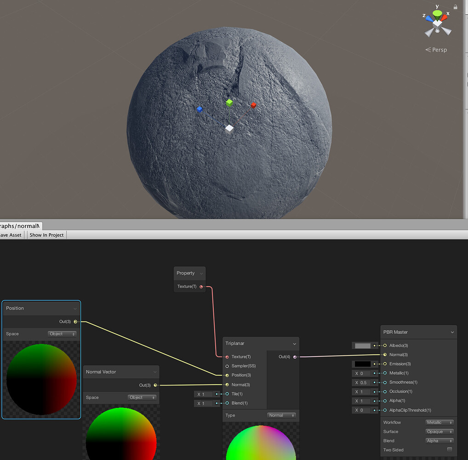The height and width of the screenshot is (460, 468).
Task: Click Triplanar Out(4) output port
Action: tap(295, 357)
